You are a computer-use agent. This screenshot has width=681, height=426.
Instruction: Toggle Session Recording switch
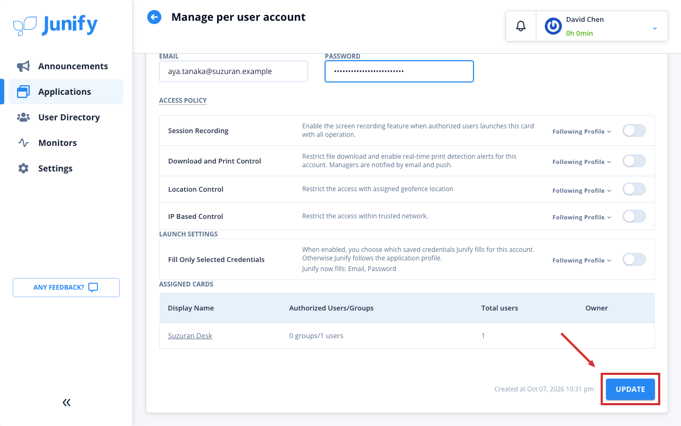(634, 130)
